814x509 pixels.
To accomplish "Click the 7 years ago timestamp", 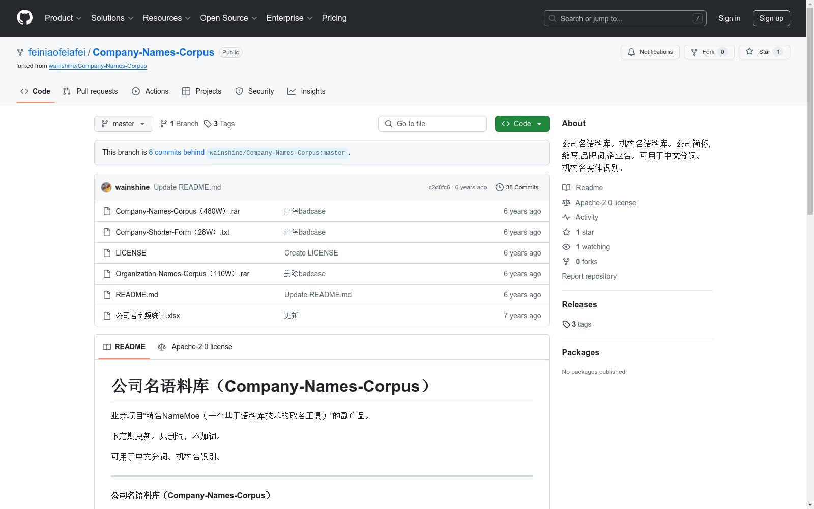I will (x=522, y=316).
